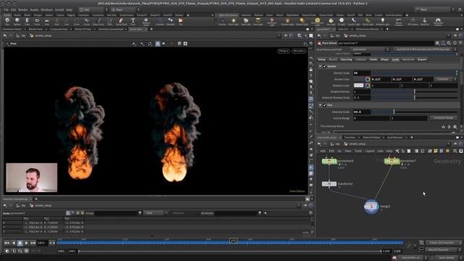The image size is (464, 261).
Task: Select the Metaball shelf tool
Action: [x=170, y=21]
